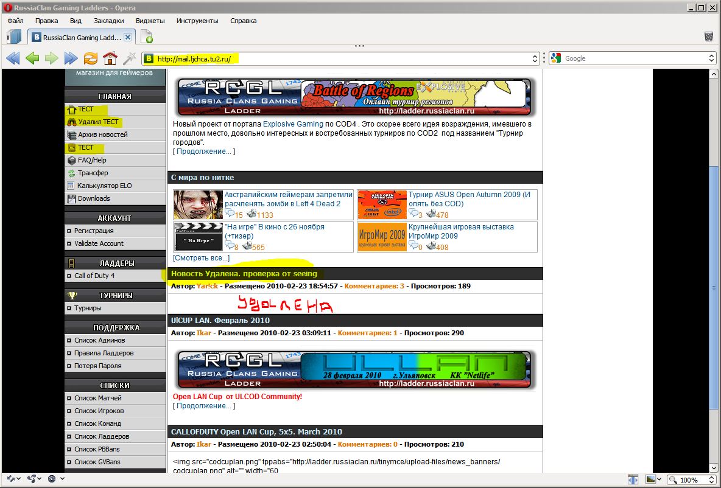
Task: Click the calculator icon beside Калькулятор ELO
Action: pyautogui.click(x=71, y=186)
